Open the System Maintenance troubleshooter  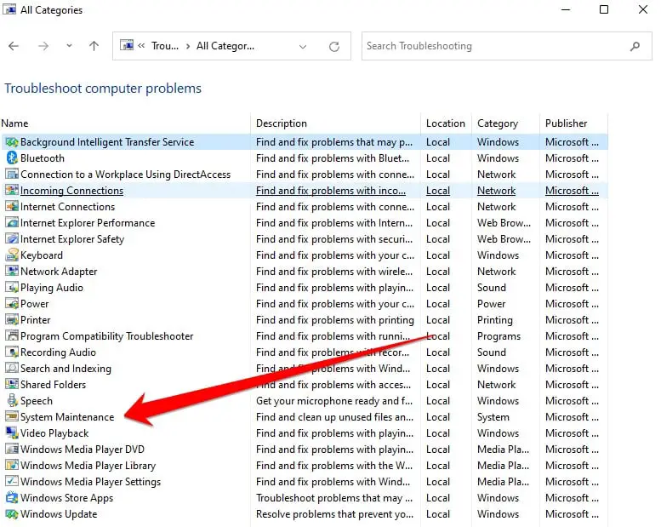pos(67,417)
